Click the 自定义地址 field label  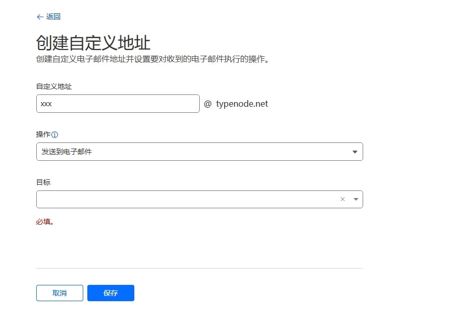pos(54,87)
